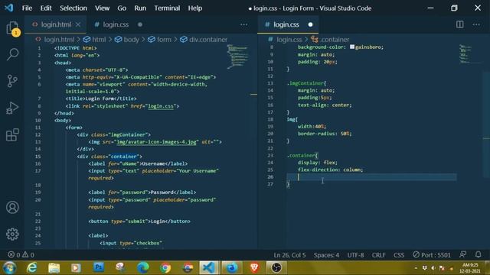Click the feedback icon in status bar

tap(462, 254)
